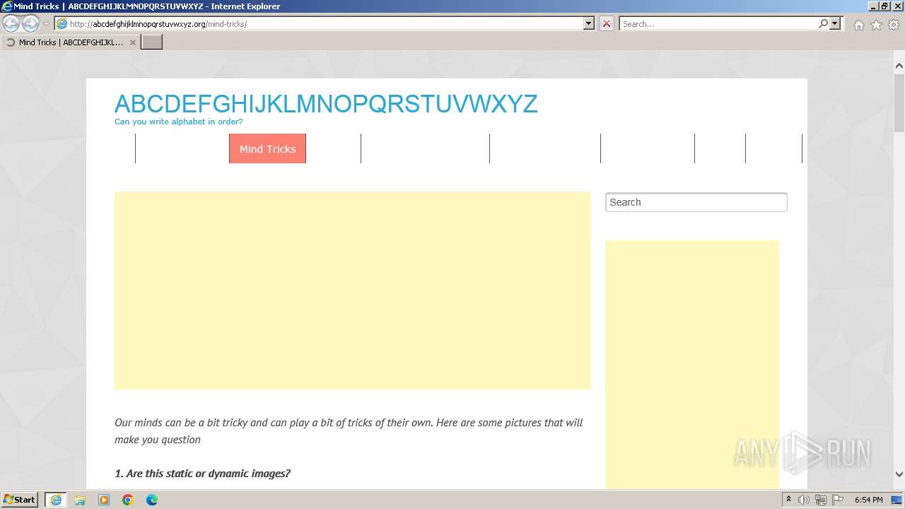The image size is (905, 509).
Task: Click the vertical scrollbar up arrow
Action: (899, 66)
